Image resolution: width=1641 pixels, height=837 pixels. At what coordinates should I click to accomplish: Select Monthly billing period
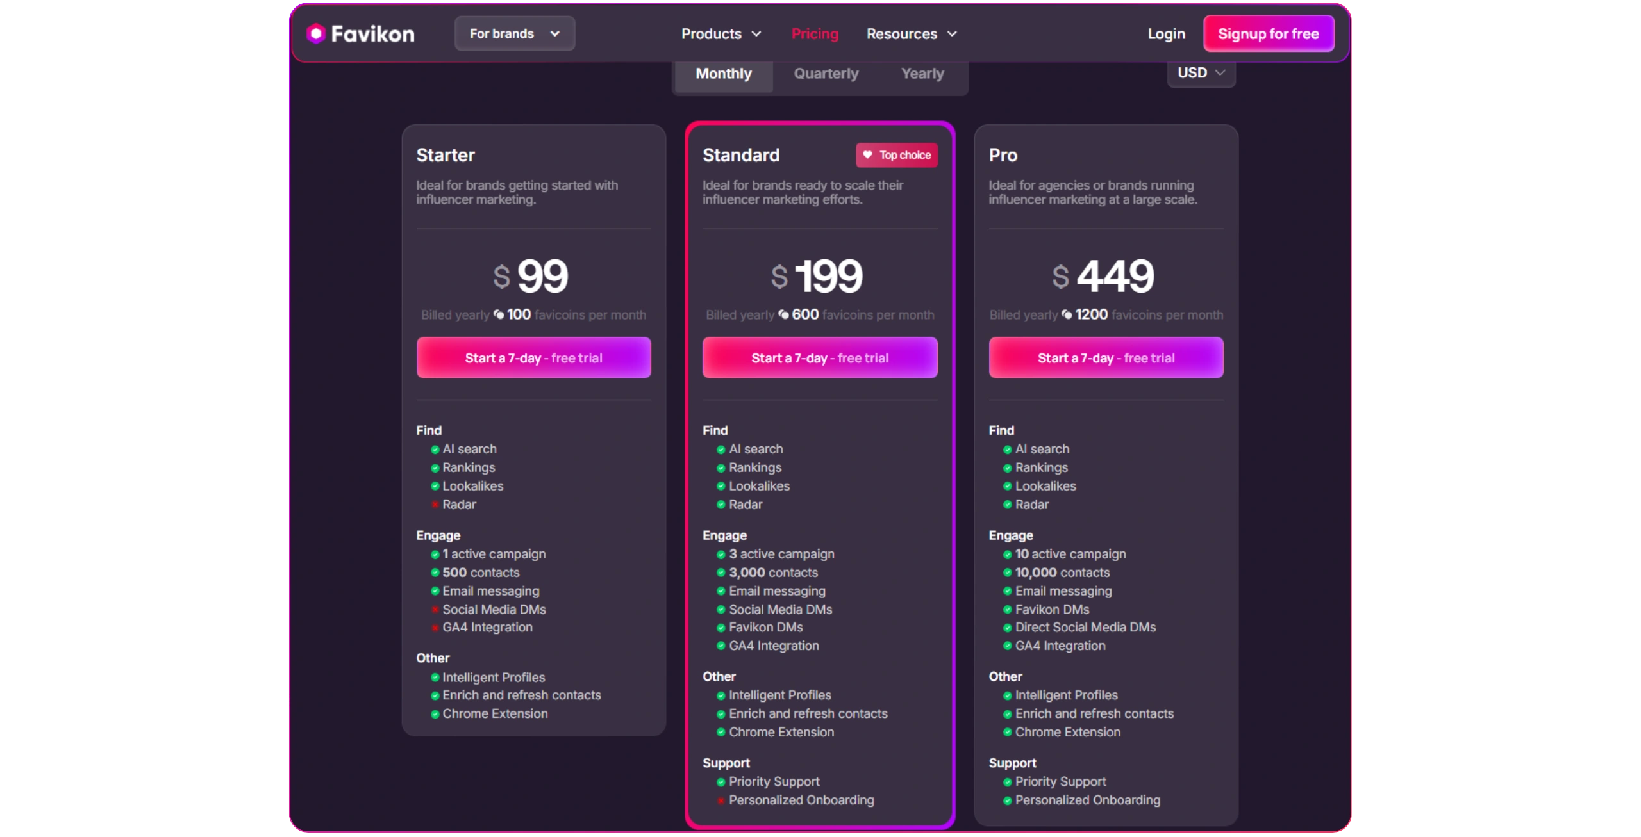(x=723, y=74)
